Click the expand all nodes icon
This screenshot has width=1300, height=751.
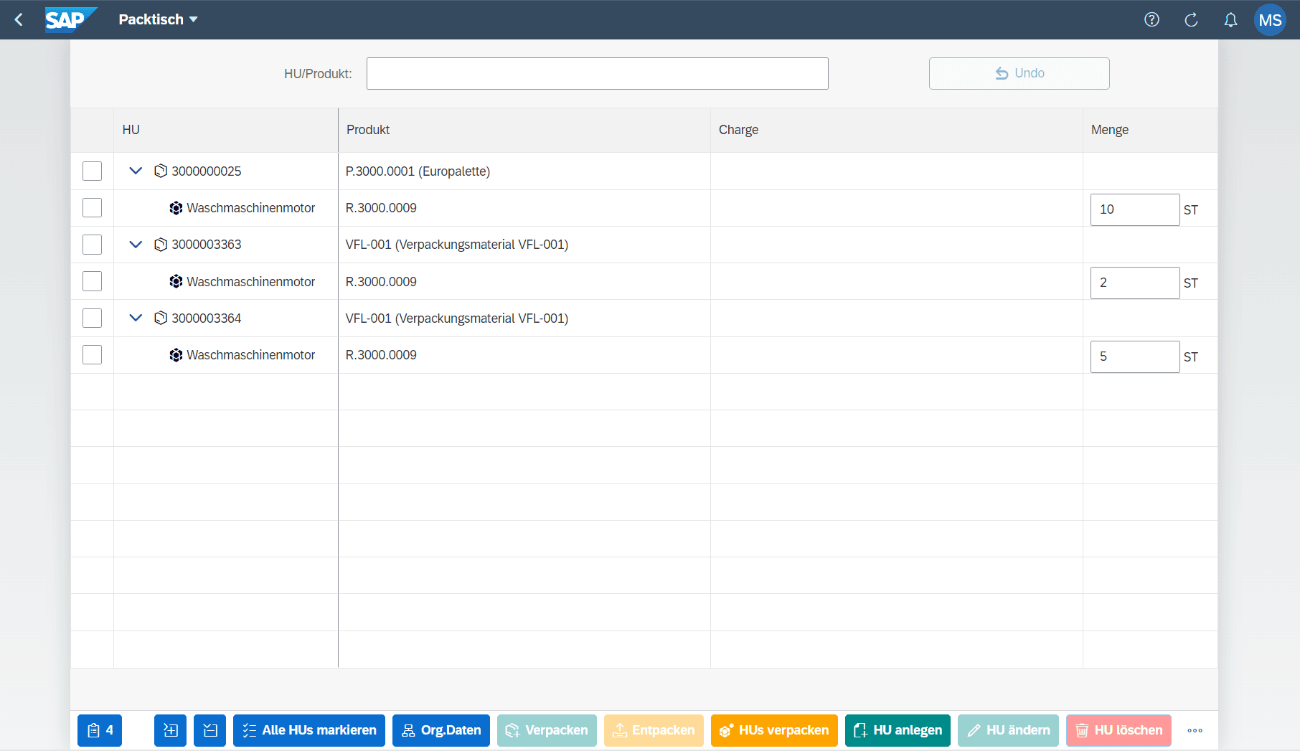(170, 730)
